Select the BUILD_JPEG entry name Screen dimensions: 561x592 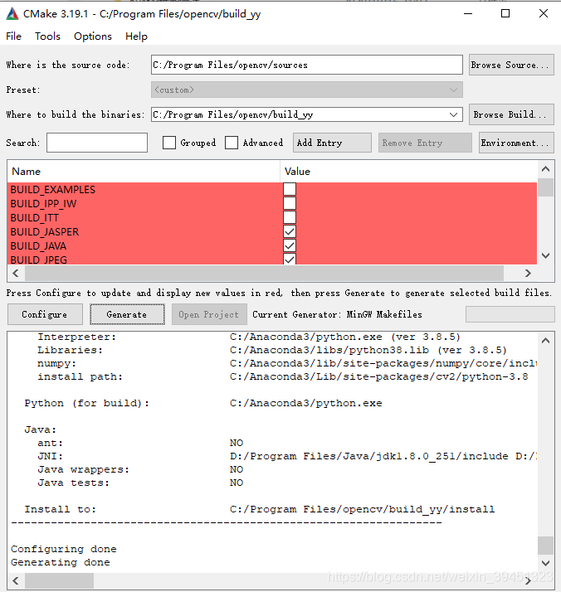click(x=39, y=260)
